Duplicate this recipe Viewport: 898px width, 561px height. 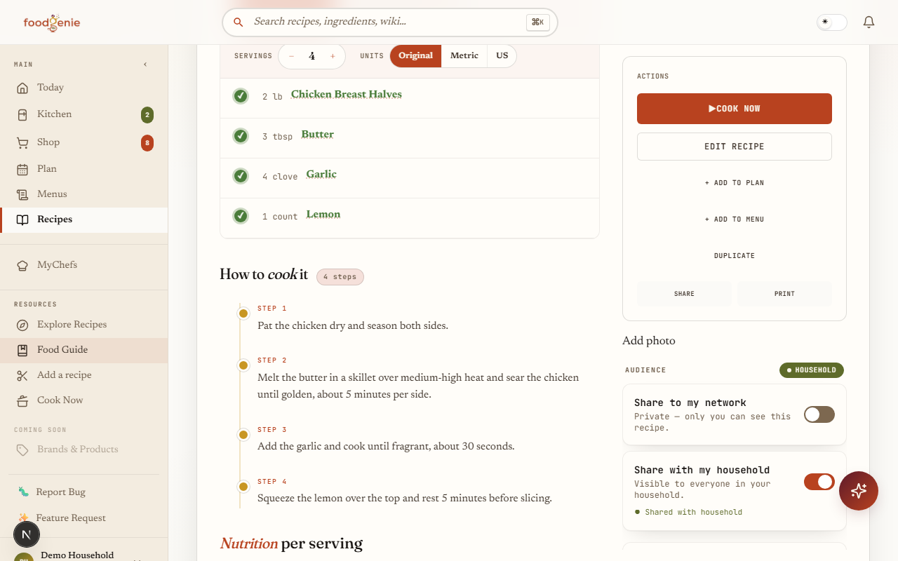point(735,256)
